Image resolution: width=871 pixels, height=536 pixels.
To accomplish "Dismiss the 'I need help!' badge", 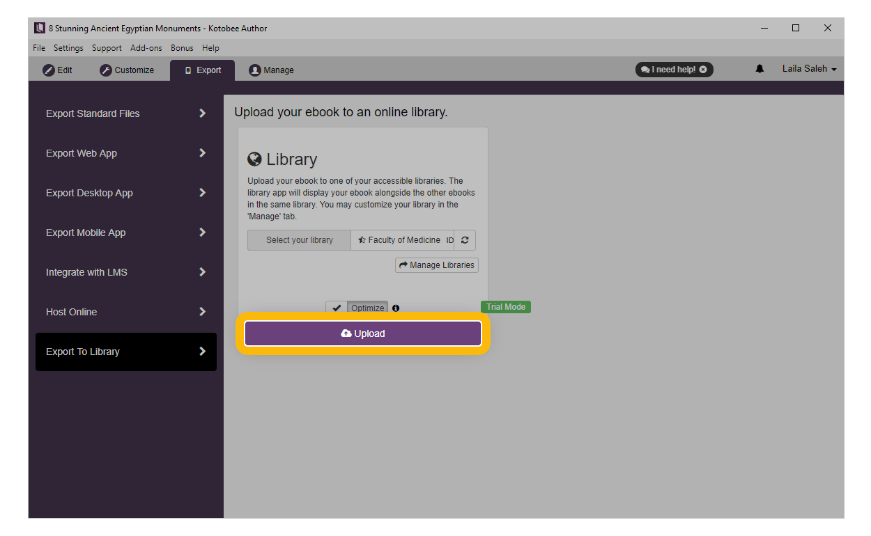I will [x=703, y=70].
